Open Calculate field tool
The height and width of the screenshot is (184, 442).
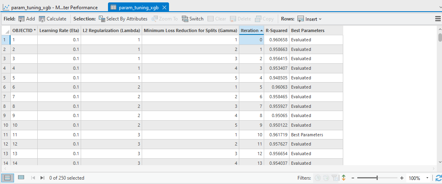(53, 19)
